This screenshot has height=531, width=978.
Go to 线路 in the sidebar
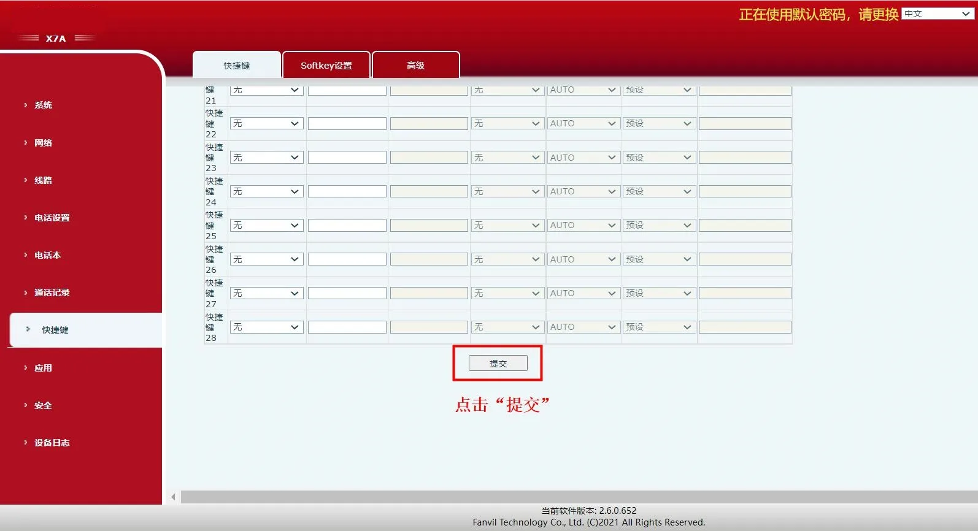point(43,180)
